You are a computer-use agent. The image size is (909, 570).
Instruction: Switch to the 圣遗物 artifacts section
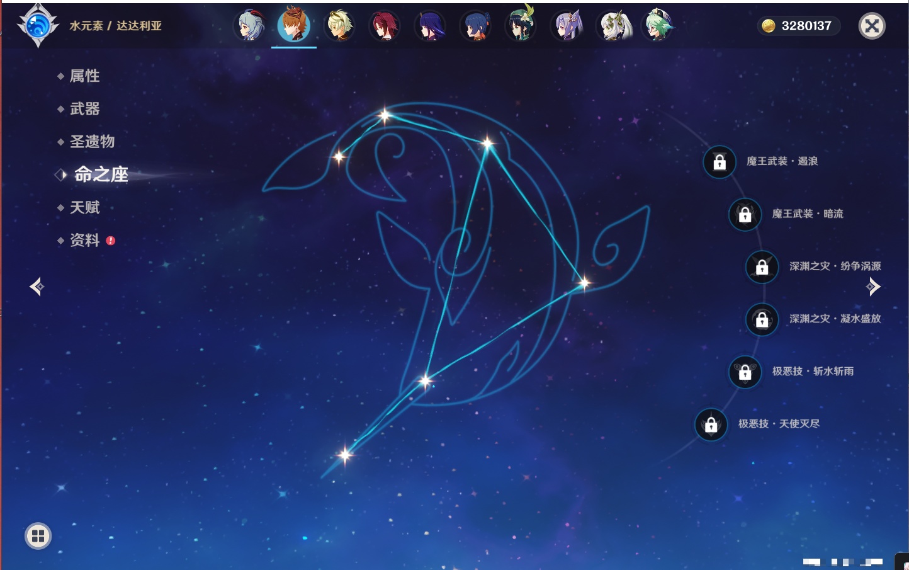click(x=92, y=142)
